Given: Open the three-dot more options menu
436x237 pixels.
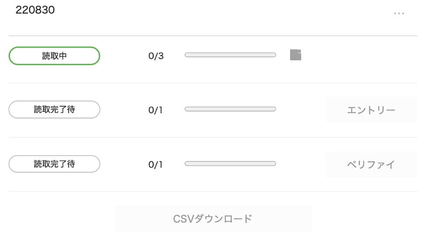Looking at the screenshot, I should (399, 14).
